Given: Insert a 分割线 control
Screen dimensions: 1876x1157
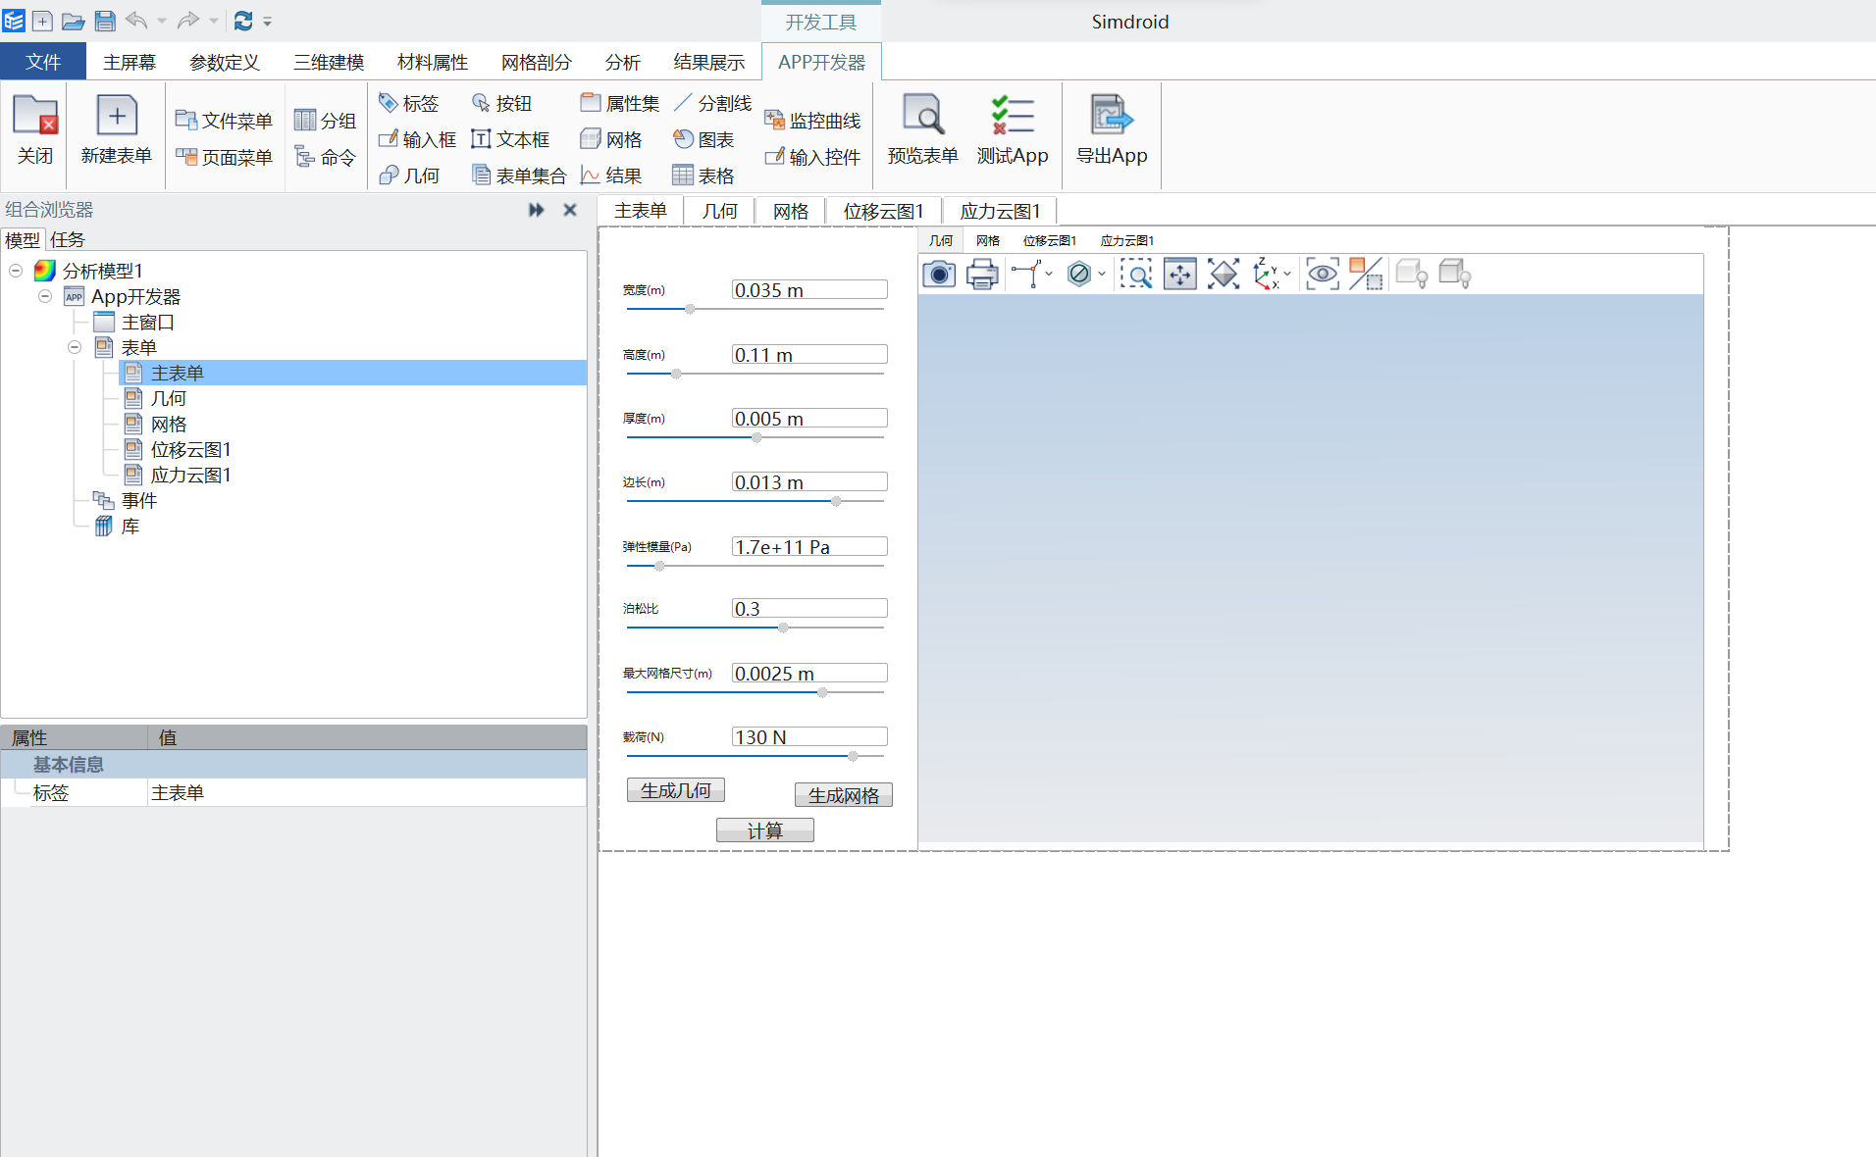Looking at the screenshot, I should 712,103.
